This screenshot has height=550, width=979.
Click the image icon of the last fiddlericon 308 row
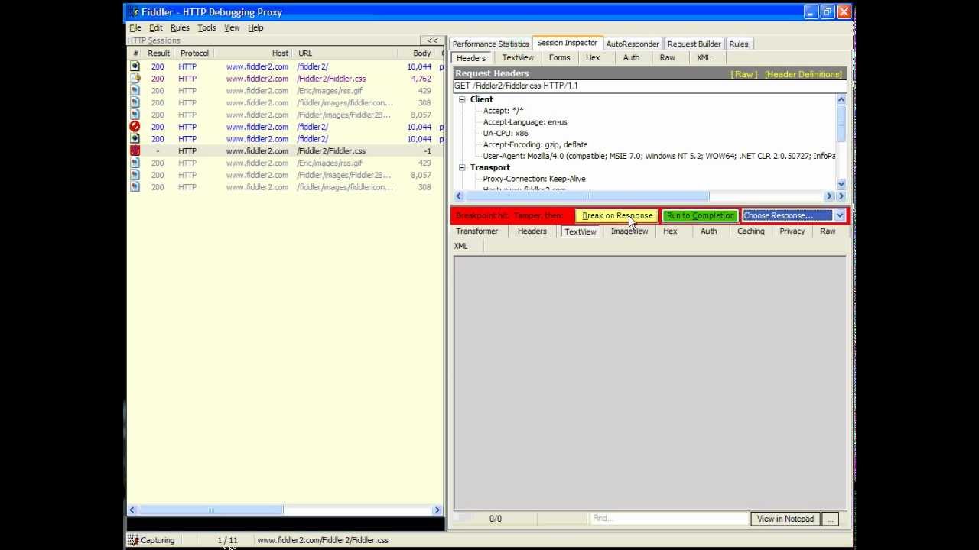(x=135, y=187)
